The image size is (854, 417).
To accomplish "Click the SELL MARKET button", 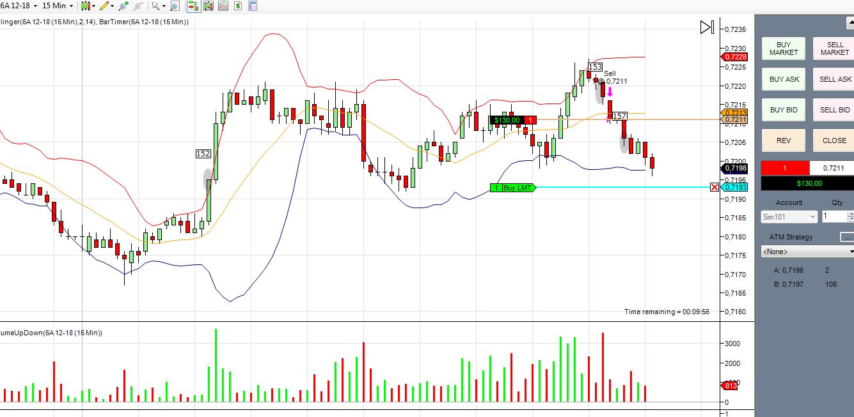I will point(834,49).
